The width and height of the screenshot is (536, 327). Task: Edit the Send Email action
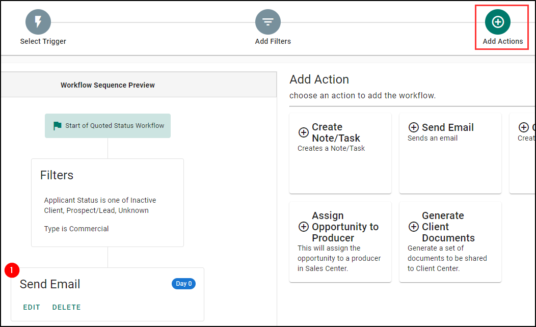[x=32, y=307]
